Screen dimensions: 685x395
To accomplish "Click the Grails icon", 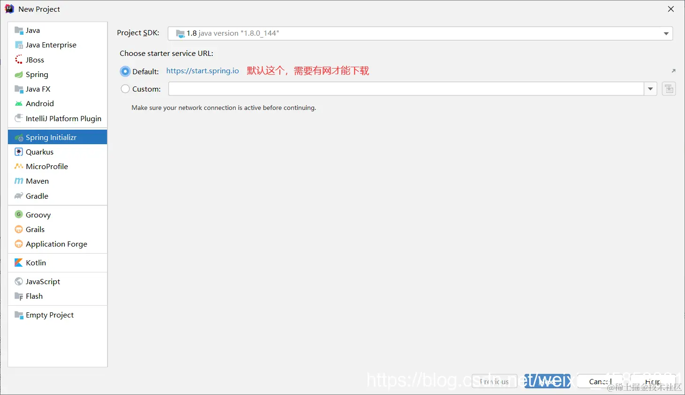I will 19,229.
